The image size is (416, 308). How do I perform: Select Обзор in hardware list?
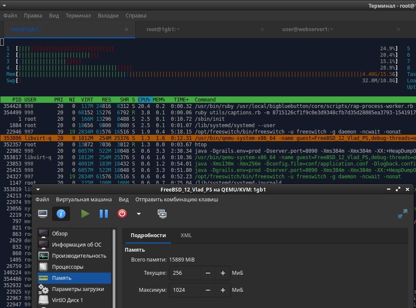(74, 233)
